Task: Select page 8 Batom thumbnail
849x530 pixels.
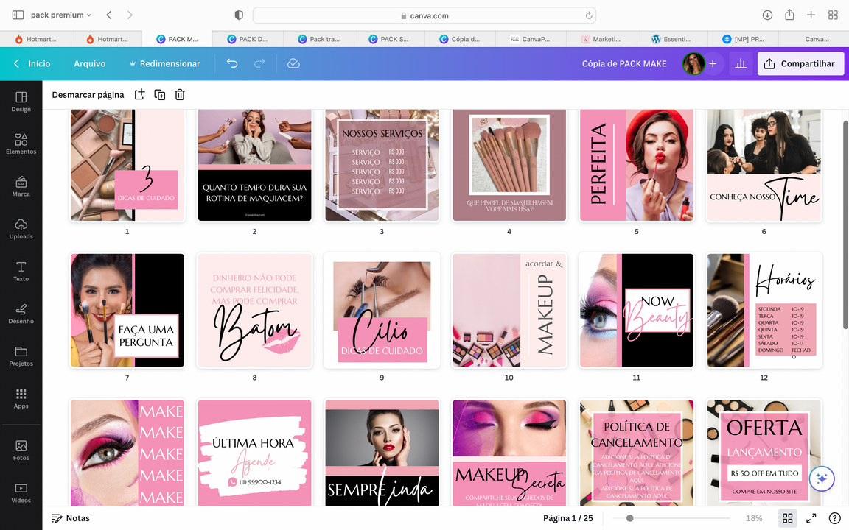Action: (x=254, y=311)
